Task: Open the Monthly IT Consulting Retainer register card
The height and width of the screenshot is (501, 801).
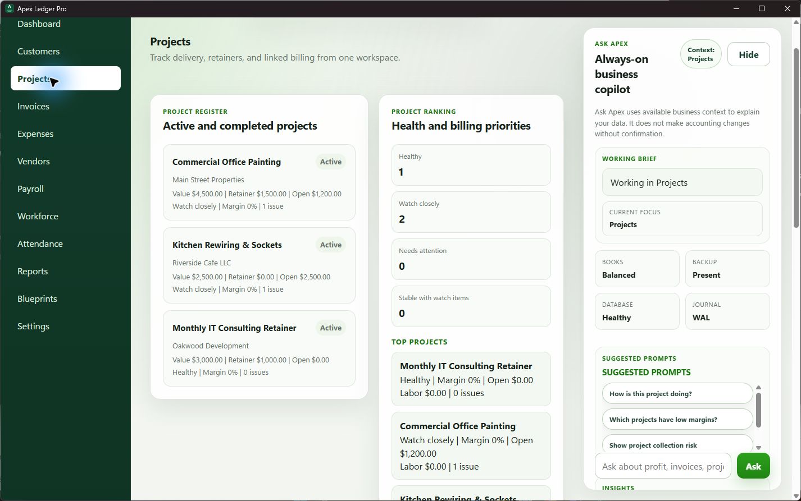Action: click(x=259, y=348)
